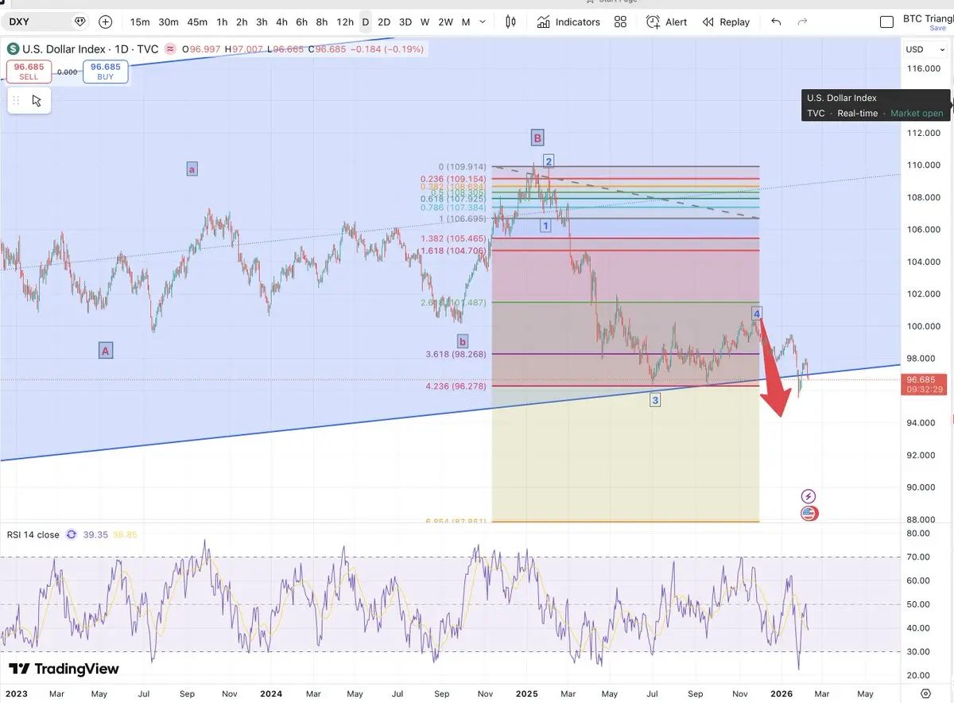
Task: Switch chart to 12h interval
Action: pos(344,21)
